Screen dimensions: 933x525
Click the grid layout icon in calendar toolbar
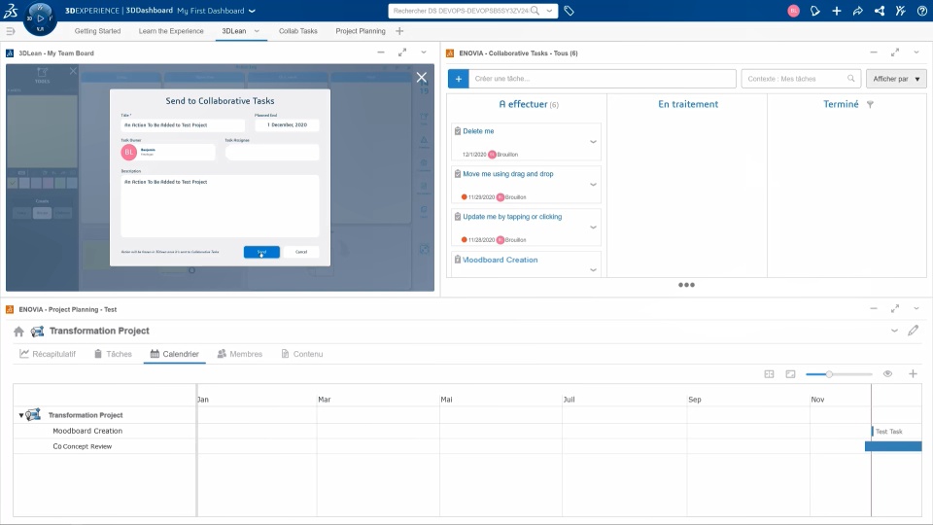(769, 373)
